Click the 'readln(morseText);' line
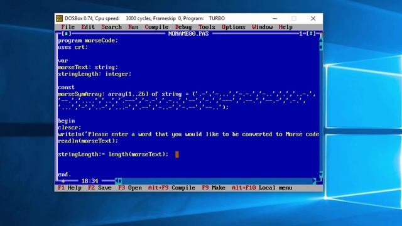 pos(88,141)
